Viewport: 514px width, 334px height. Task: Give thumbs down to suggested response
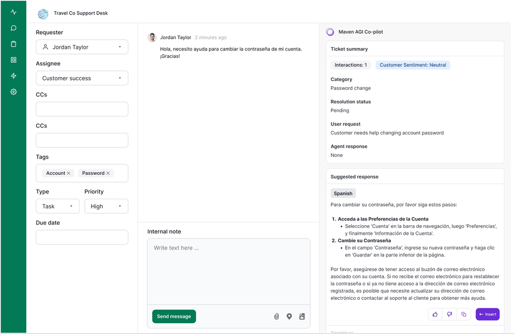coord(450,314)
